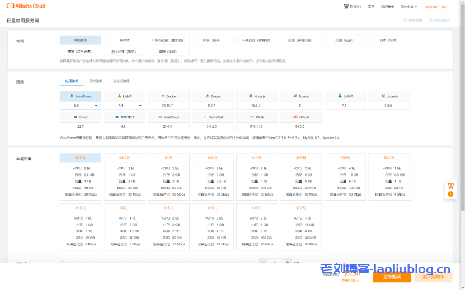The height and width of the screenshot is (290, 465).
Task: Open the 产品详情 product details icon link
Action: coord(412,21)
